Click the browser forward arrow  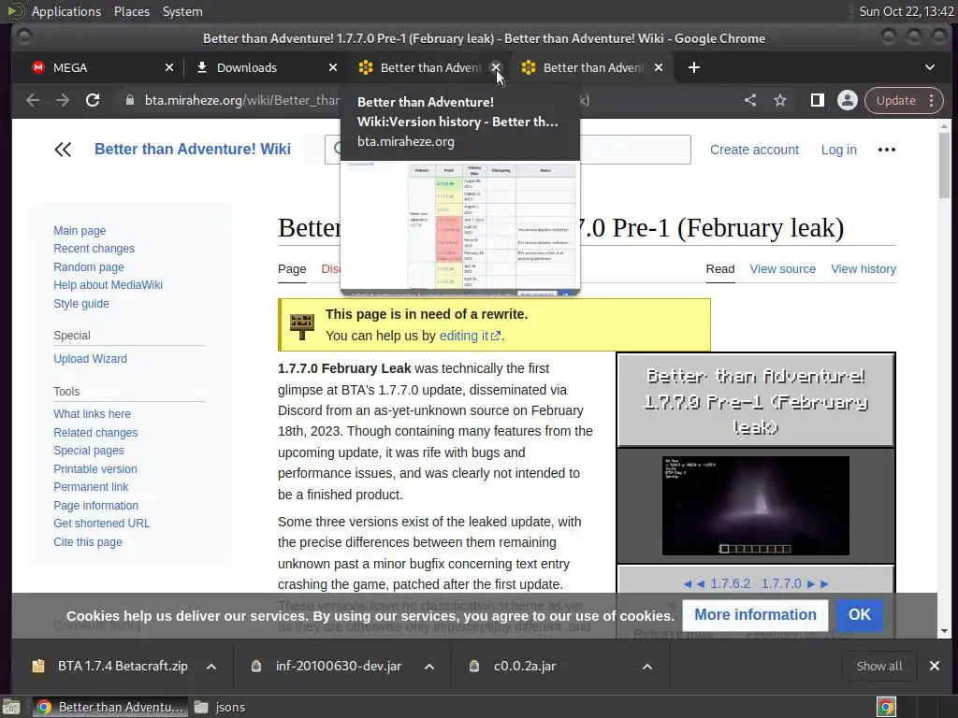[63, 100]
